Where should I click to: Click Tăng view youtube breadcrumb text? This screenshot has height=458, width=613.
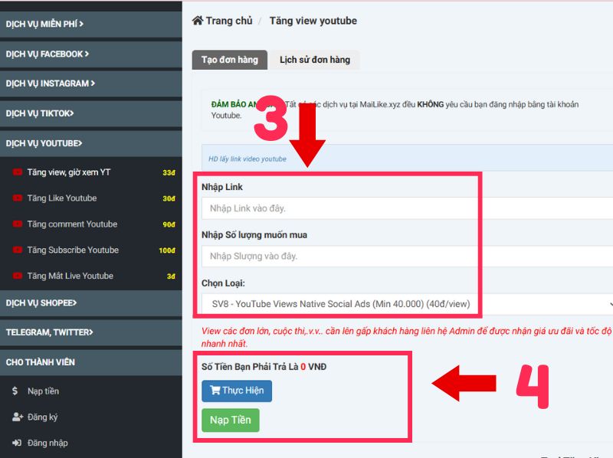[x=313, y=21]
